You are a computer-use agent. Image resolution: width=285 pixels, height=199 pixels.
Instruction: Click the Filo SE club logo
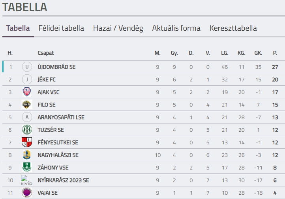click(27, 105)
